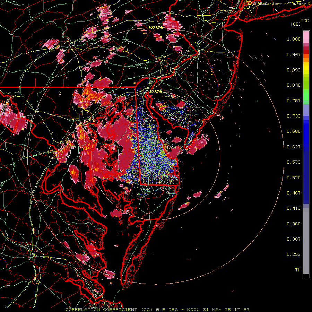Screen dimensions: 312x312
Task: Click the DCC product label
Action: tap(305, 21)
